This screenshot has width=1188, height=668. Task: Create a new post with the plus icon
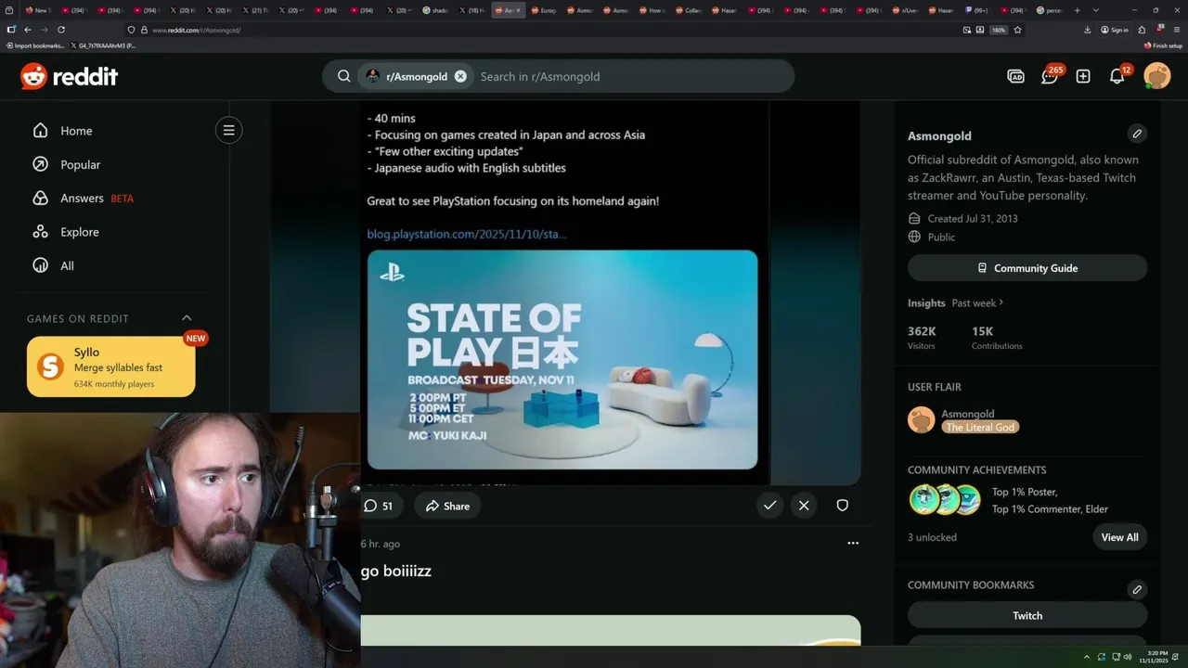pos(1083,76)
